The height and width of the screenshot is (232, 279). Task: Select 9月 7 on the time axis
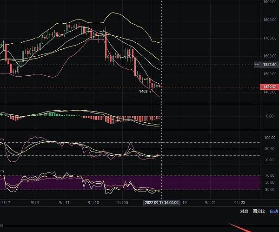click(x=7, y=203)
